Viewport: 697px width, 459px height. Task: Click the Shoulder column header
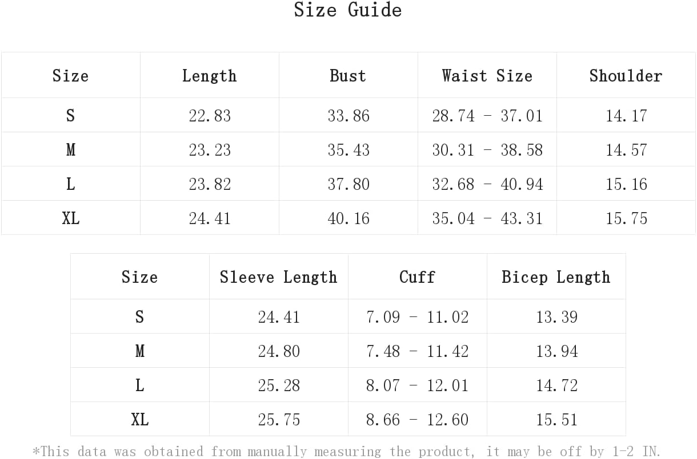pos(626,76)
